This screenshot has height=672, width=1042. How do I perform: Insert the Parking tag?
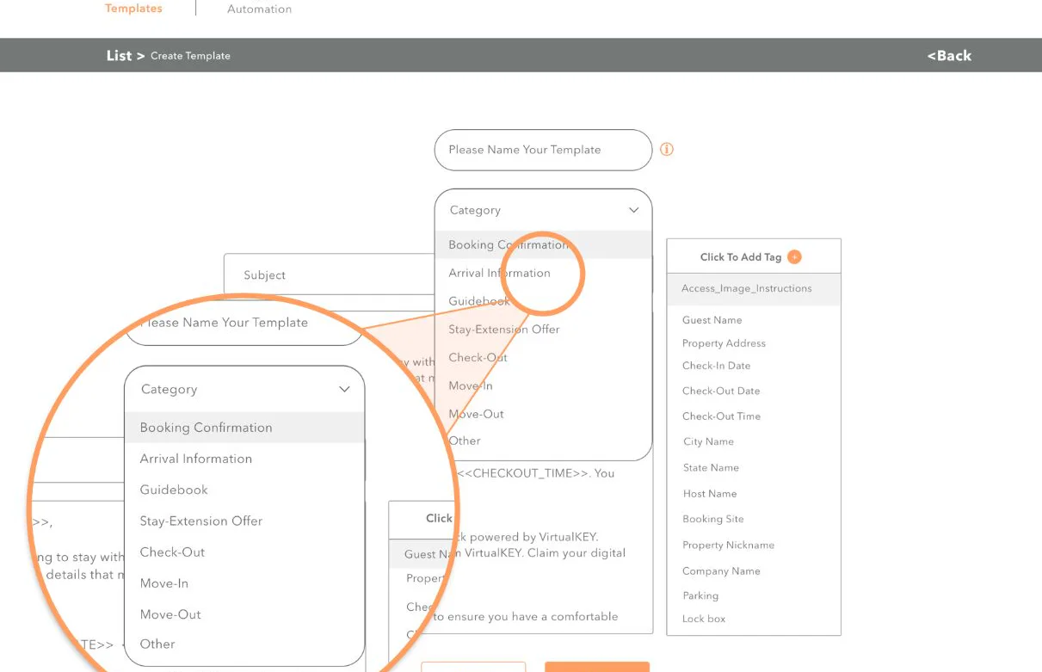(700, 595)
